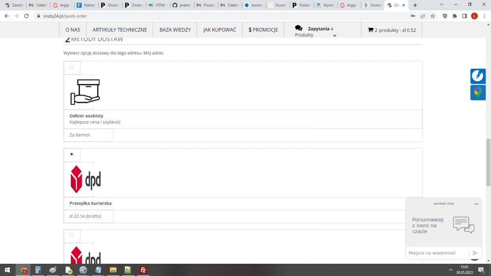Viewport: 491px width, 276px height.
Task: Open ARTYKUŁY TECHNICZNE menu item
Action: pos(120,30)
